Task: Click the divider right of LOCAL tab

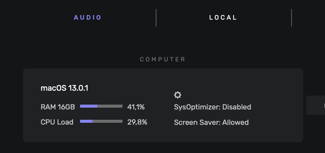Action: pos(291,18)
